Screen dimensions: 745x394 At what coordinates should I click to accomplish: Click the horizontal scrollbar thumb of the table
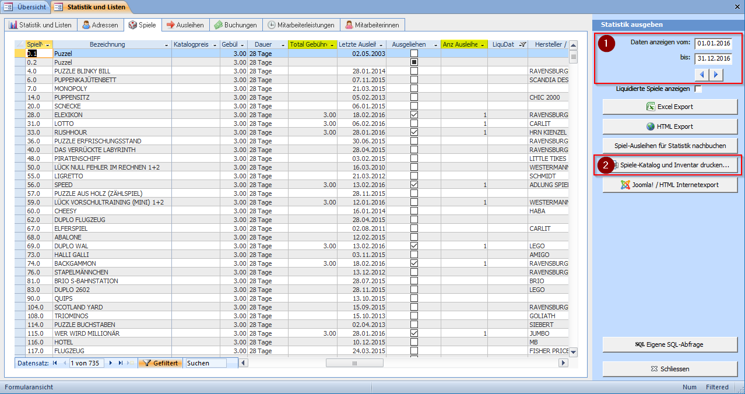pos(354,363)
